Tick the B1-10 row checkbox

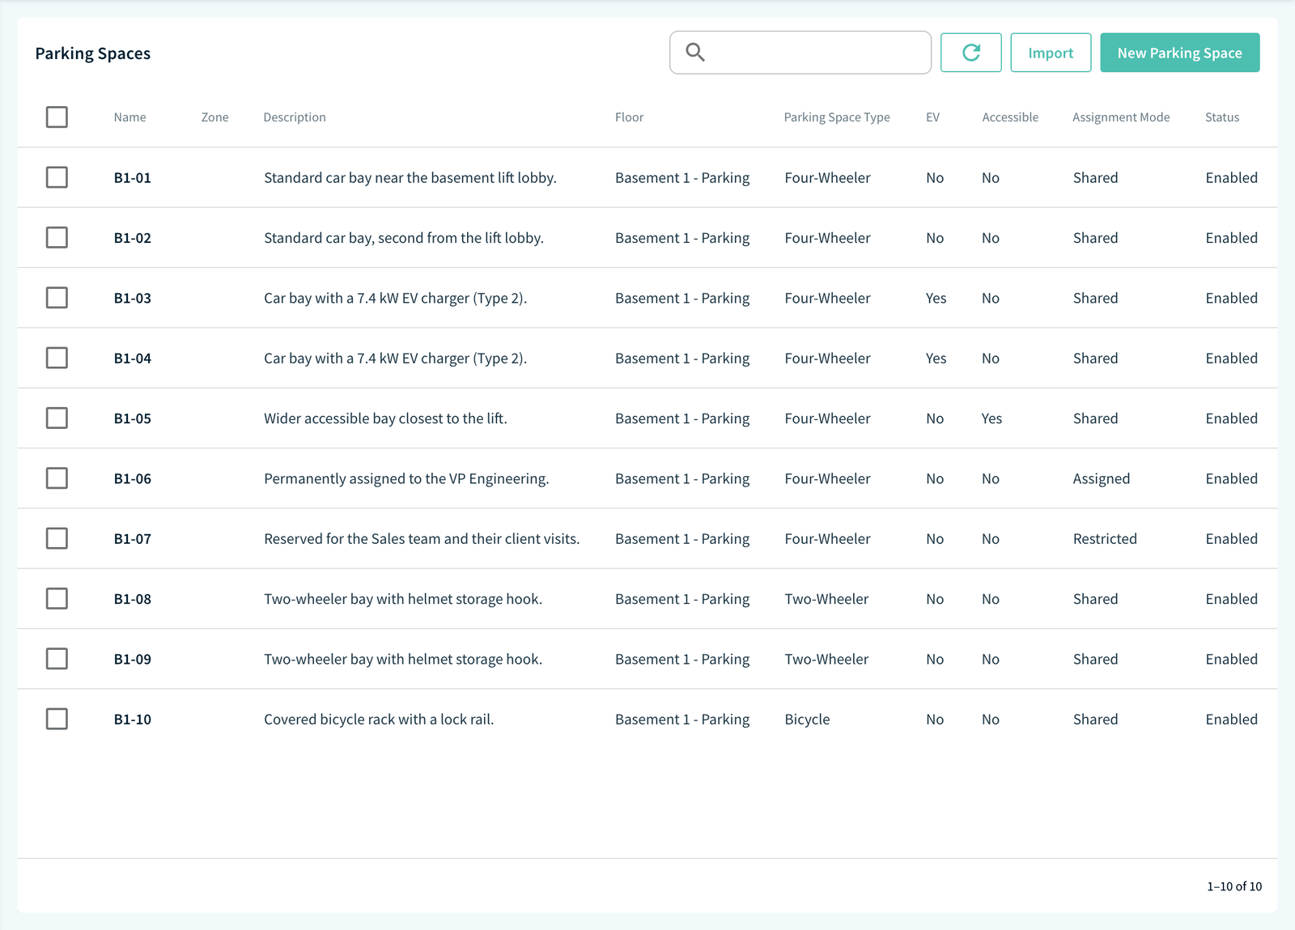click(x=57, y=719)
